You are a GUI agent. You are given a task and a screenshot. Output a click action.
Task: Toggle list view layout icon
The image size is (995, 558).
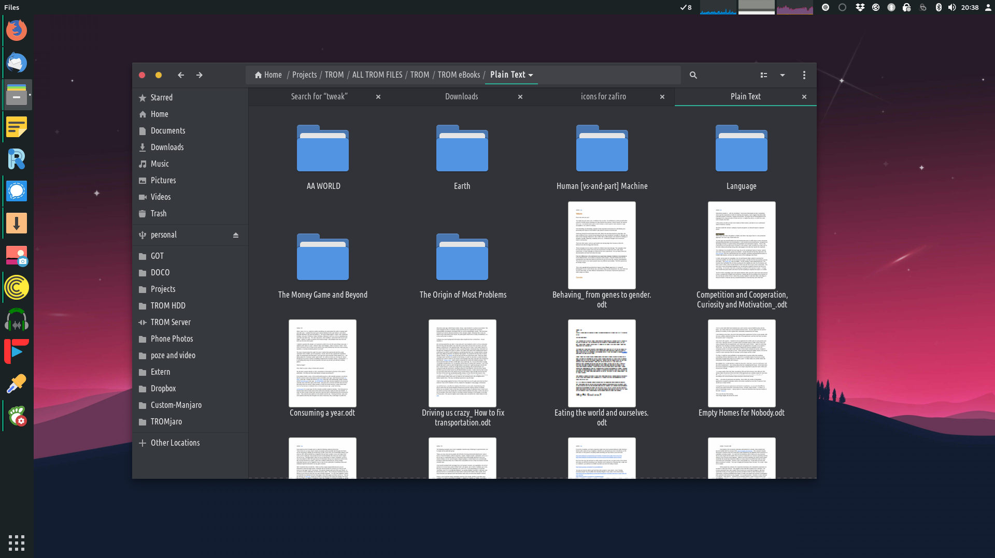pos(763,75)
